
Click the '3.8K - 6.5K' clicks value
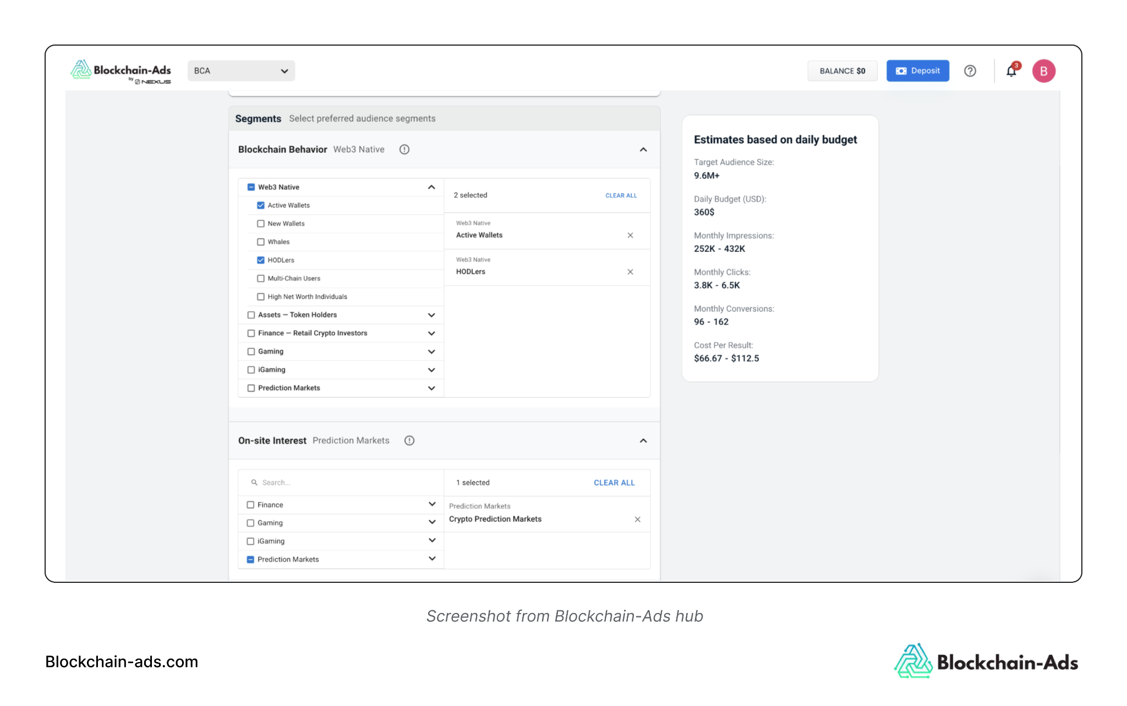[x=716, y=285]
